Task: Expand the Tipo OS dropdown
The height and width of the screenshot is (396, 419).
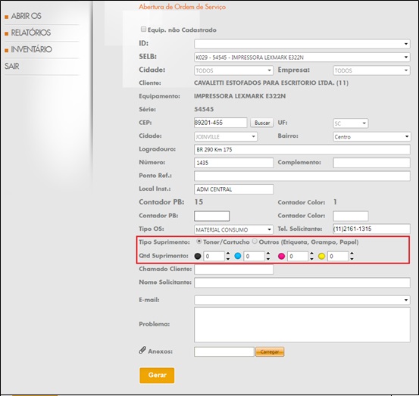Action: (233, 229)
